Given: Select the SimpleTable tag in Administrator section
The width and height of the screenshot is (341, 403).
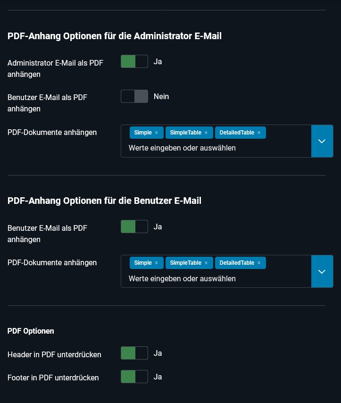Looking at the screenshot, I should 186,133.
